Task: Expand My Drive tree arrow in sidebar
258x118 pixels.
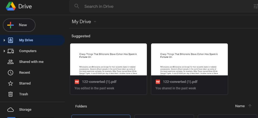Action: click(x=4, y=40)
